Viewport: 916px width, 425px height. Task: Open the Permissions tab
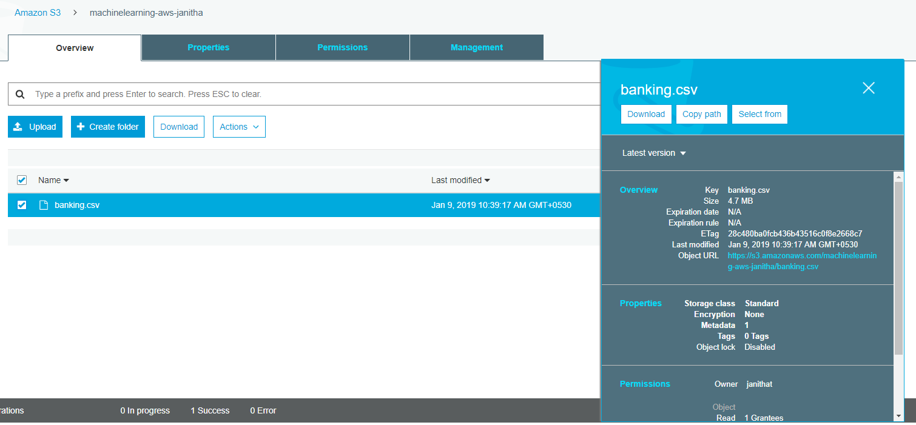tap(343, 47)
